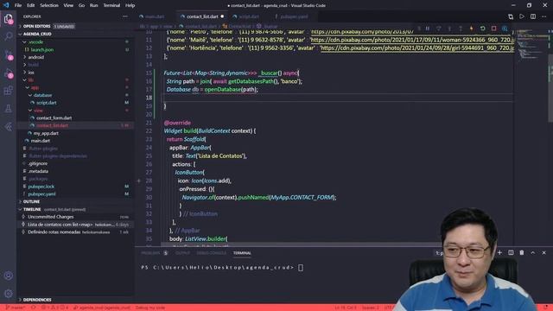Open the Explorer view in activity bar
The image size is (553, 311).
point(8,19)
